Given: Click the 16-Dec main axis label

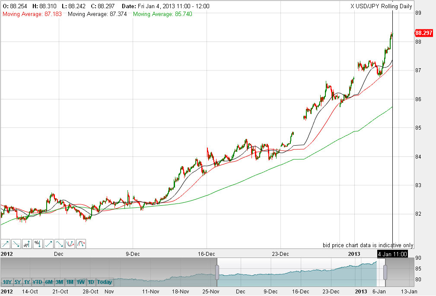Looking at the screenshot, I should 206,254.
